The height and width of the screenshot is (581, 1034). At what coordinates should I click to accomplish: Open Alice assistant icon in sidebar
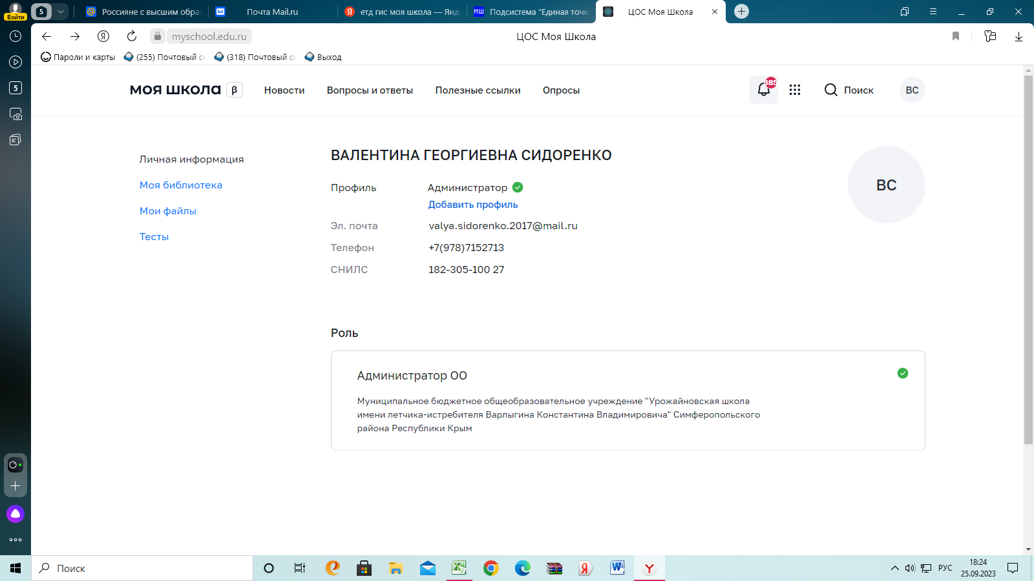click(16, 514)
